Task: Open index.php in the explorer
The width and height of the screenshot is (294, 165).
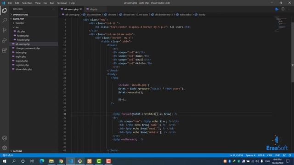Action: tap(21, 53)
